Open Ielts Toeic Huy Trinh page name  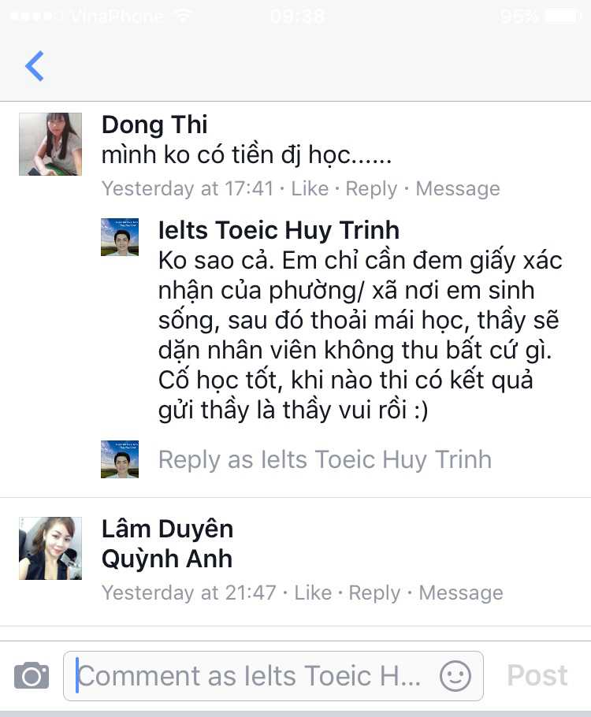(x=279, y=230)
